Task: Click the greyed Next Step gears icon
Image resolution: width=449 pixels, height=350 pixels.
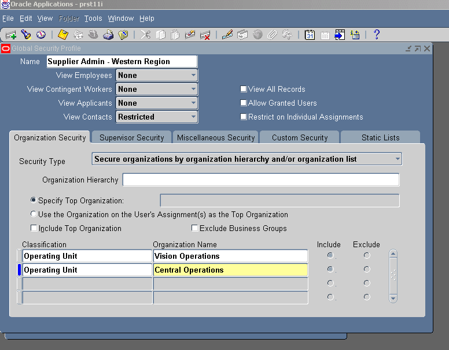Action: coord(78,35)
